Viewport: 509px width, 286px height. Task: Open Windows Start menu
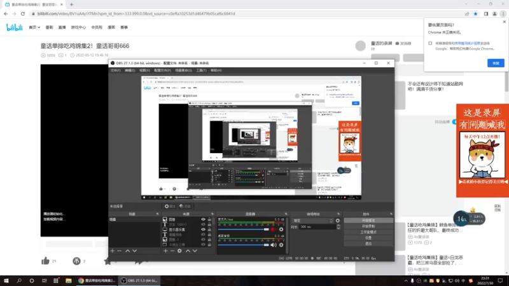[6, 280]
